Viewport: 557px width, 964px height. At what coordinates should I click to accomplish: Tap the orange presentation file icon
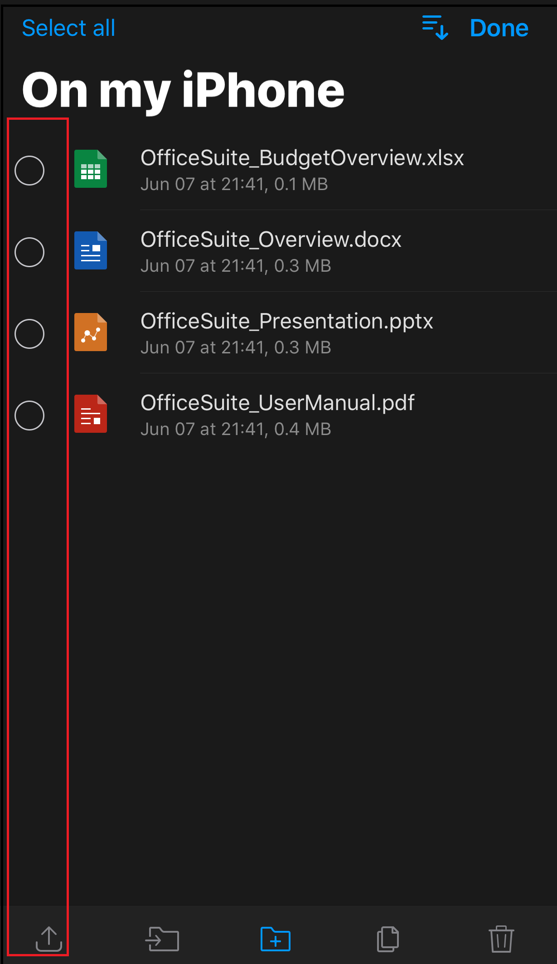pyautogui.click(x=91, y=332)
